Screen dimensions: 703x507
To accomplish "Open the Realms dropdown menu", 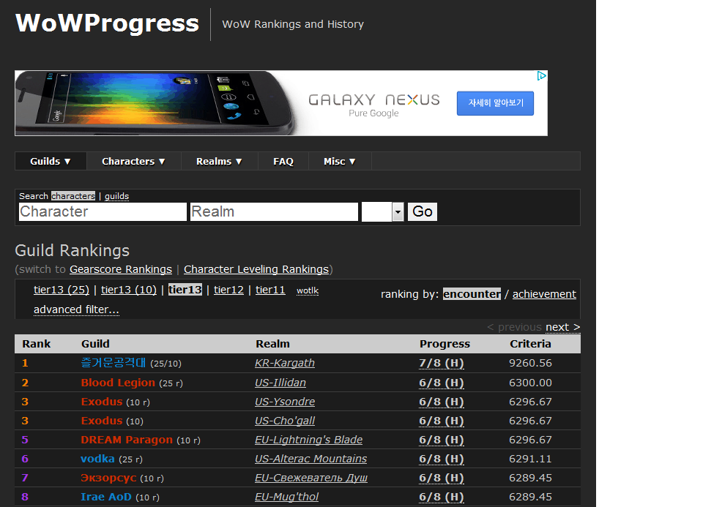I will [x=219, y=162].
